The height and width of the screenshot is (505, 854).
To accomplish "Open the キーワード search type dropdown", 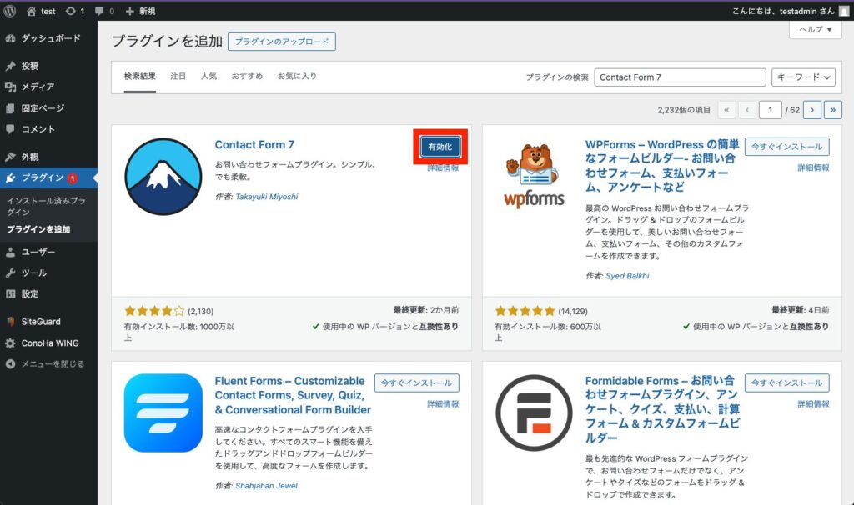I will [x=803, y=77].
